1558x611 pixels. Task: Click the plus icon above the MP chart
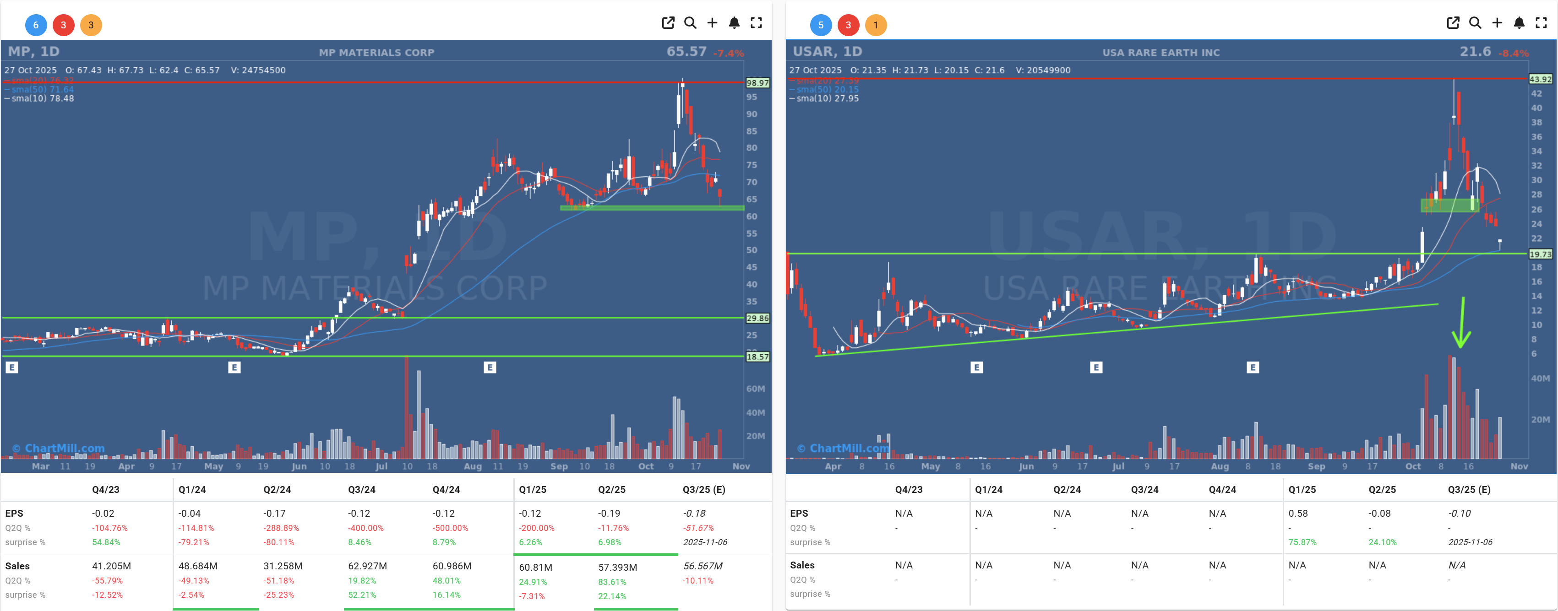pyautogui.click(x=712, y=23)
